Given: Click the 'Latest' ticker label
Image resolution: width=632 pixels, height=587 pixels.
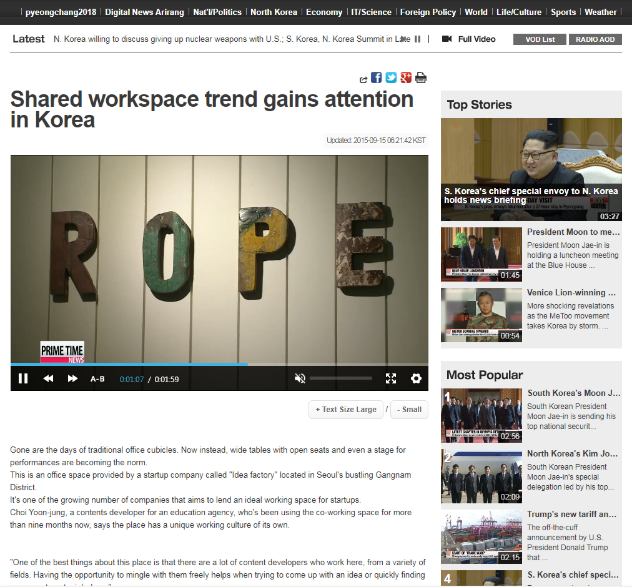Looking at the screenshot, I should pos(28,39).
